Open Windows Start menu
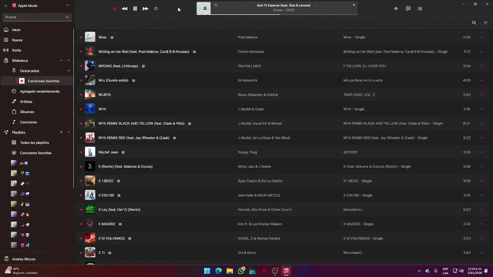 pos(207,271)
